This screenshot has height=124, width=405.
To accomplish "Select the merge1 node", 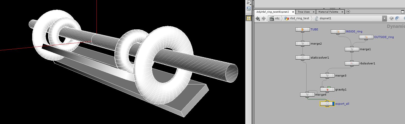I will pos(352,49).
